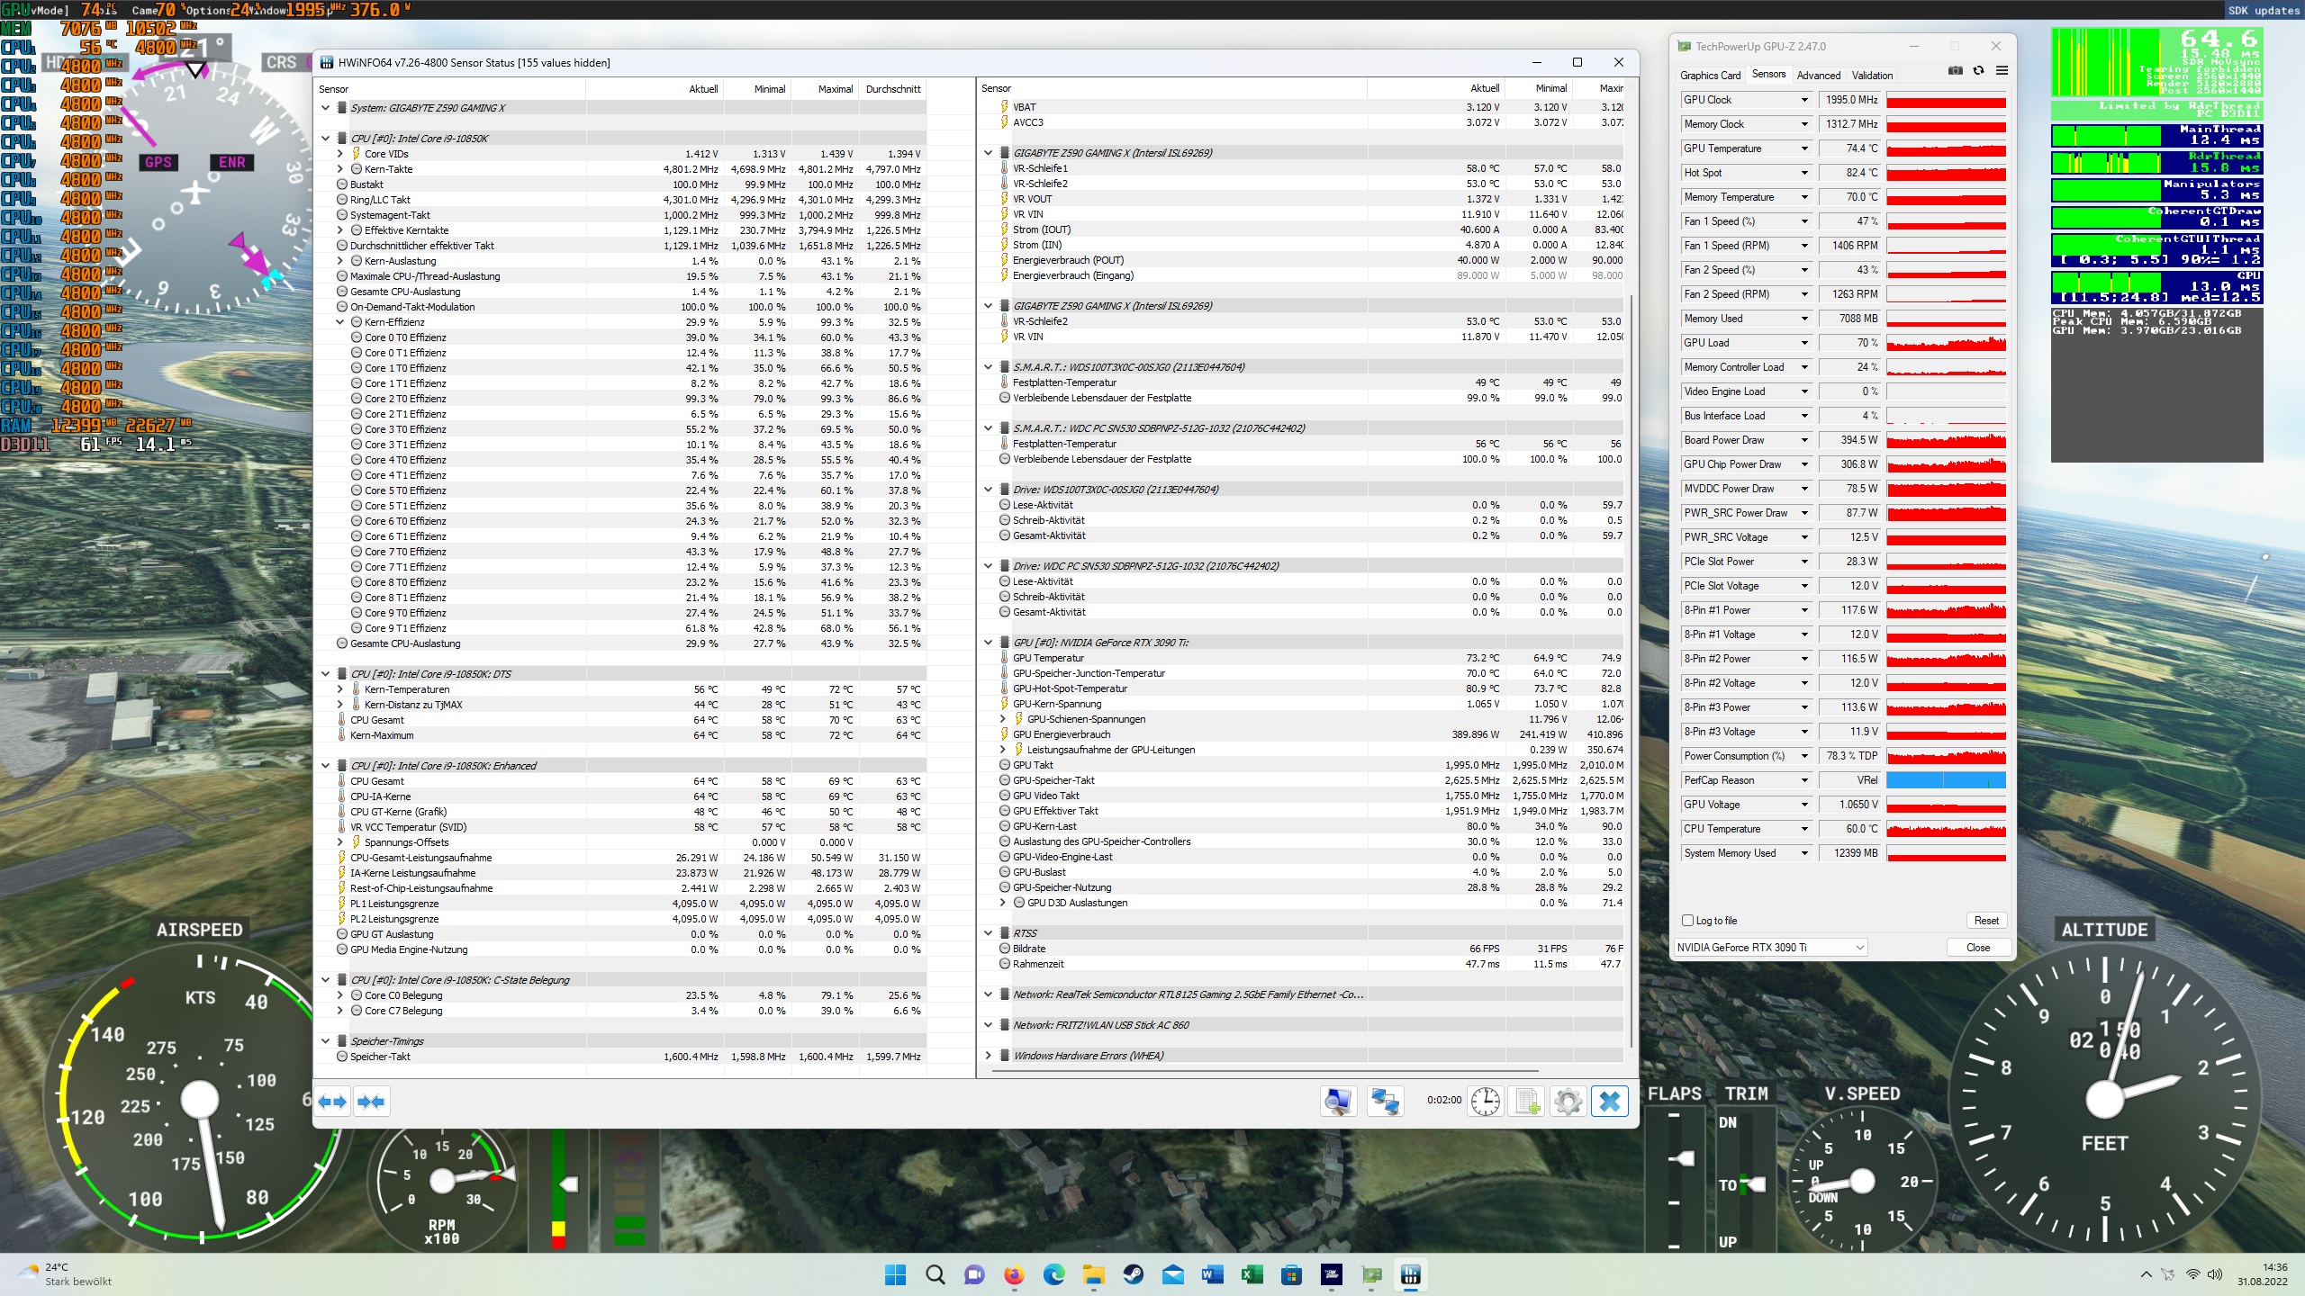Switch to the Graphics Card tab
Image resolution: width=2305 pixels, height=1296 pixels.
tap(1710, 76)
